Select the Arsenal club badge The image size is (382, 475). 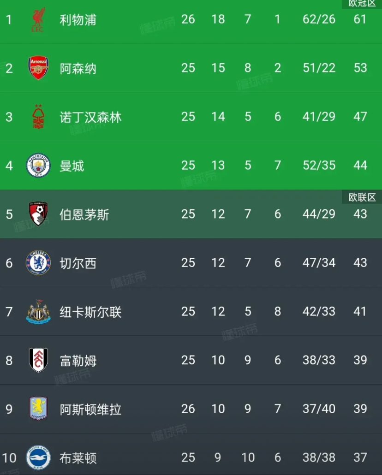click(x=38, y=68)
